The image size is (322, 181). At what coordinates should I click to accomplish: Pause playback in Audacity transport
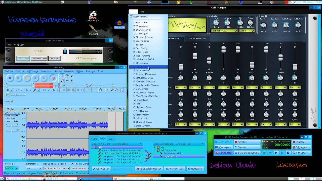pyautogui.click(x=10, y=78)
